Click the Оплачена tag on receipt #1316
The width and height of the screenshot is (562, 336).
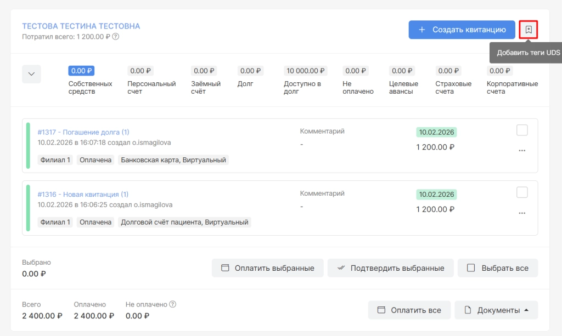pyautogui.click(x=95, y=222)
